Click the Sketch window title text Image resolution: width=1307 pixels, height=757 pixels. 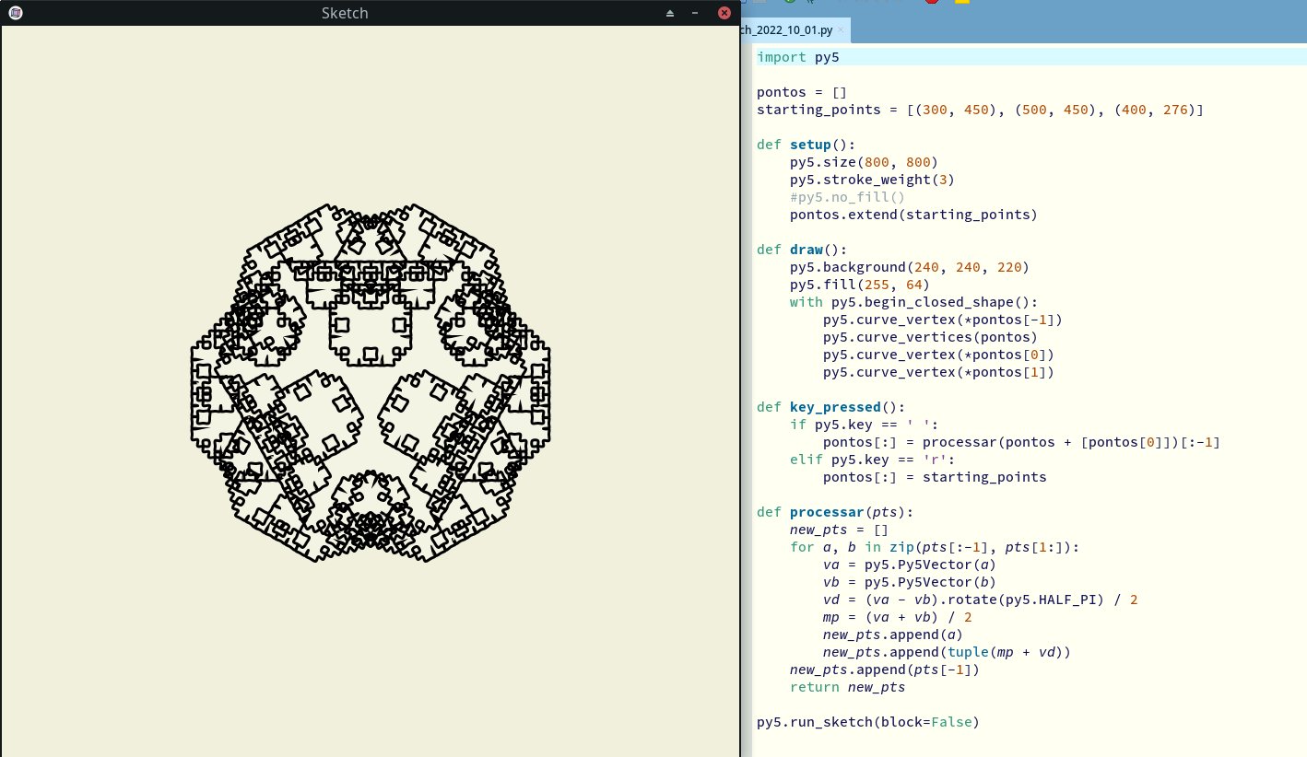[345, 13]
